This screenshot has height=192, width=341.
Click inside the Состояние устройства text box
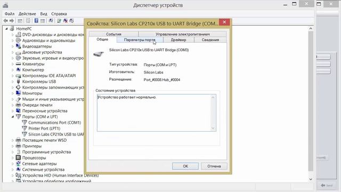(x=157, y=113)
